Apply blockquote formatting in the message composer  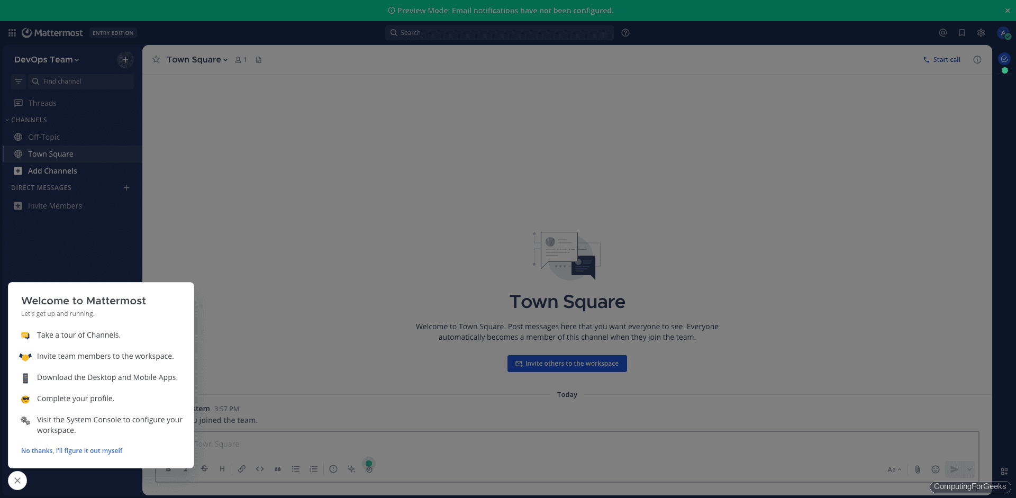click(x=278, y=469)
